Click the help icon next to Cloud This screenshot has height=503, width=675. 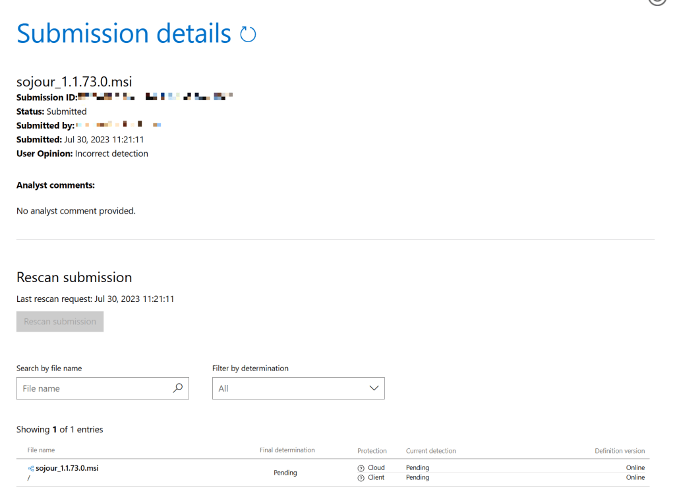(361, 468)
